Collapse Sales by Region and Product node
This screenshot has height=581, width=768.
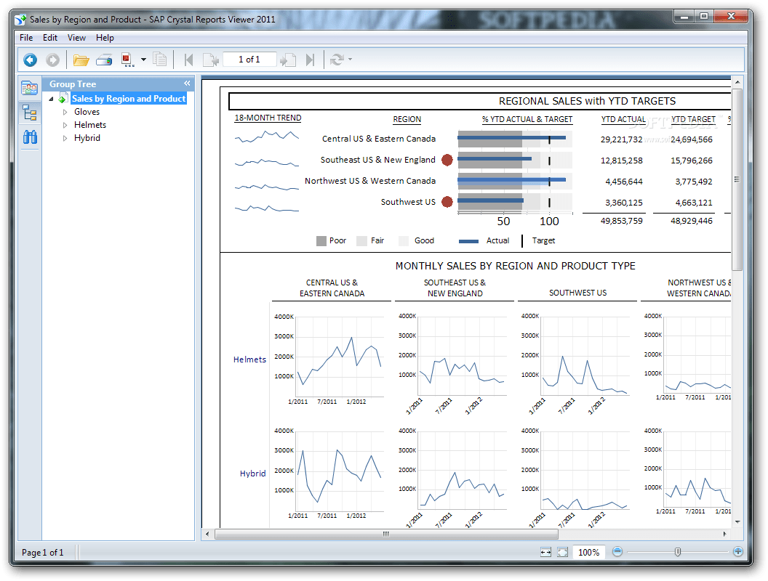click(x=50, y=98)
